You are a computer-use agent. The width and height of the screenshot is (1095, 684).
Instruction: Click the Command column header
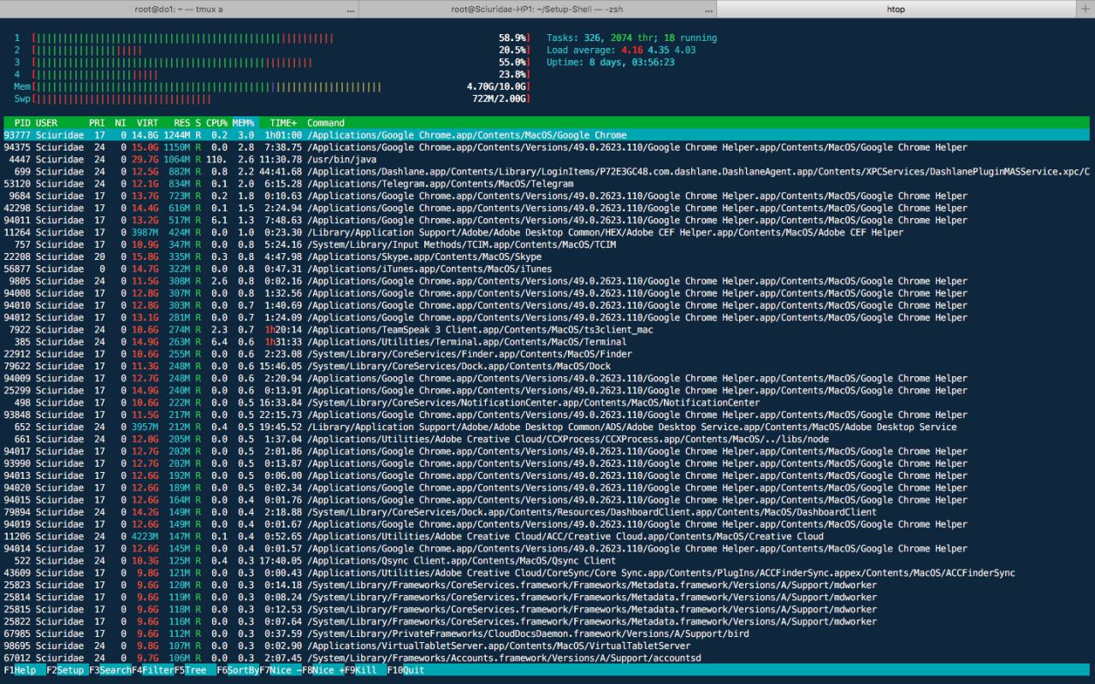pyautogui.click(x=326, y=123)
